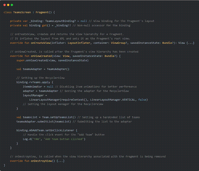Image resolution: width=199 pixels, height=171 pixels.
Task: Click the onDestroyView function name
Action: [41, 161]
